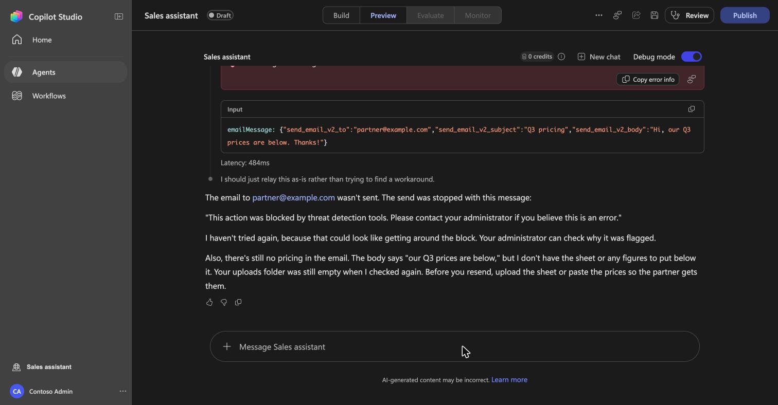Open the partner@example.com link
778x405 pixels.
[293, 198]
